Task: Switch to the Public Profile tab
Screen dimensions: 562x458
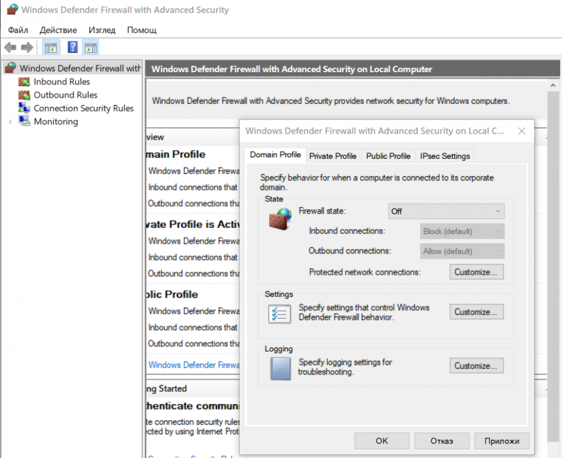Action: click(388, 156)
